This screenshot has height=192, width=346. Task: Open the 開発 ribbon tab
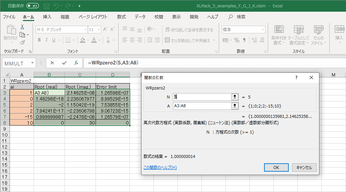tap(194, 17)
